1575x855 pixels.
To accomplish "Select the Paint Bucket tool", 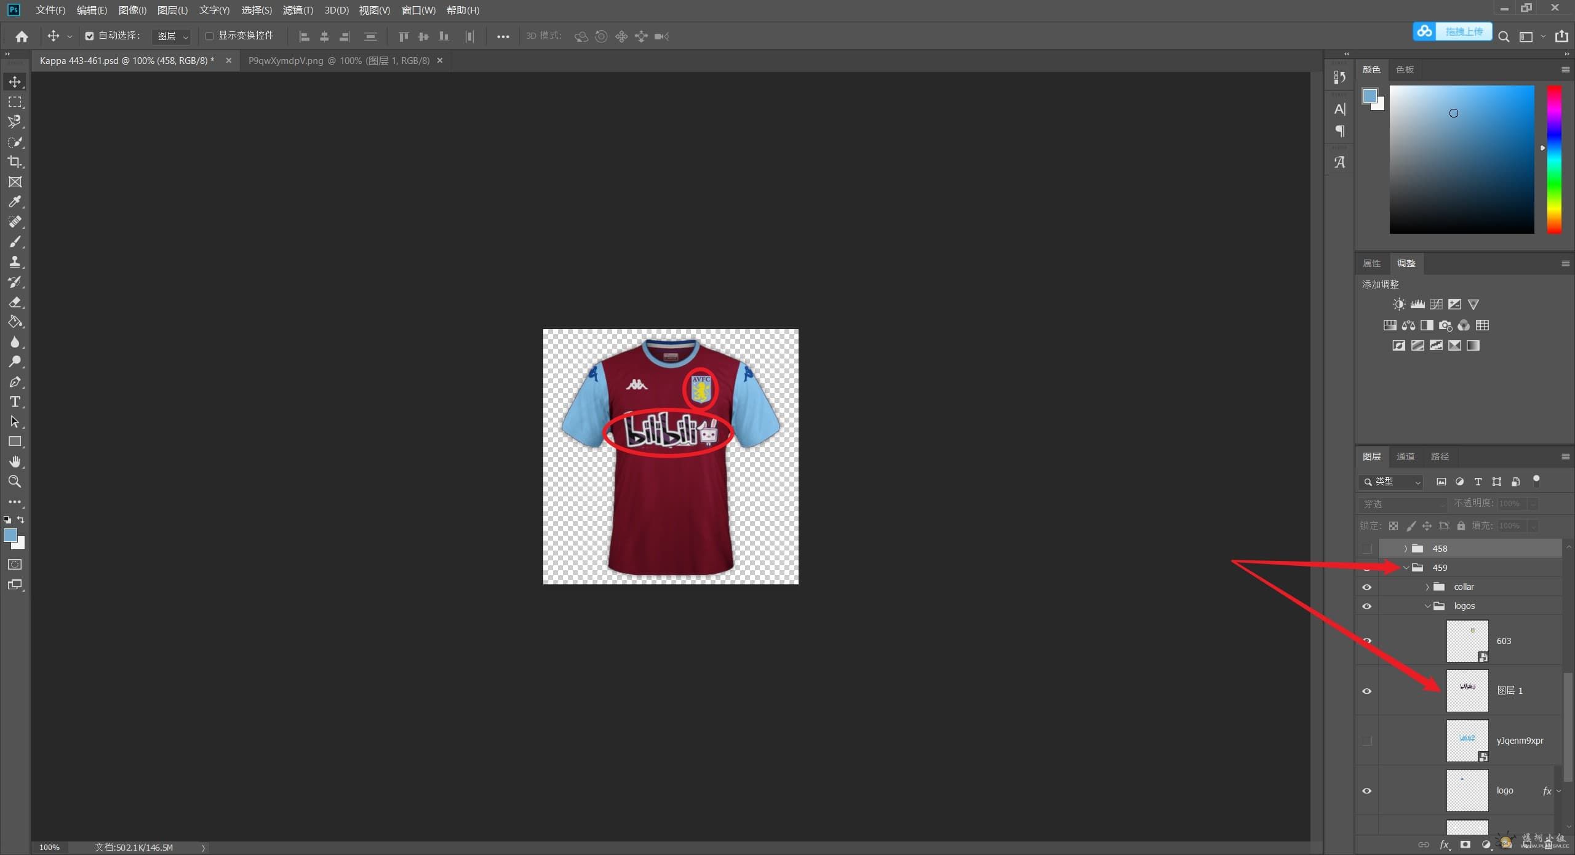I will (15, 322).
